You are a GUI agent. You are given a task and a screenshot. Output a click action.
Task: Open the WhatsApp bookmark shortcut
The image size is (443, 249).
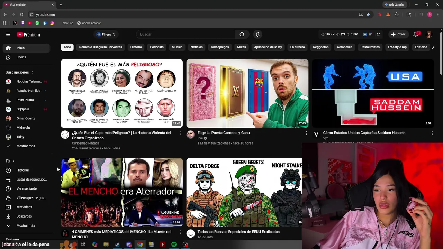tap(37, 23)
